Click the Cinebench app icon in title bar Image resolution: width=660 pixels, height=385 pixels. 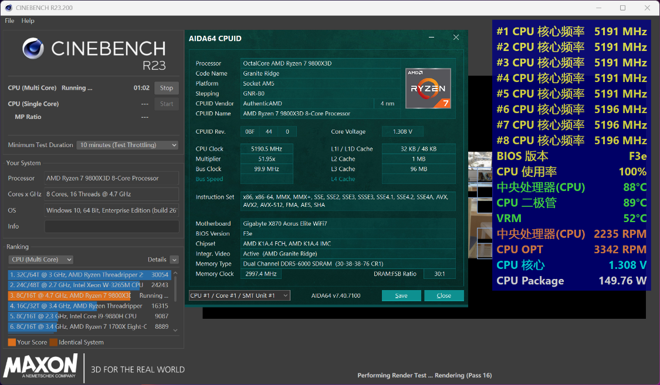(x=8, y=8)
